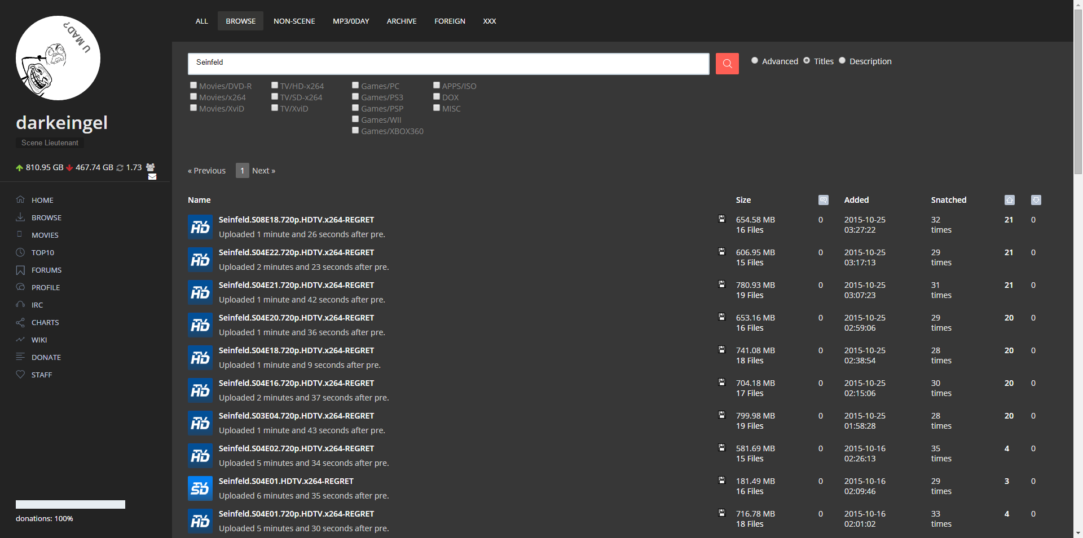
Task: Check the Movies/x264 category checkbox
Action: click(193, 96)
